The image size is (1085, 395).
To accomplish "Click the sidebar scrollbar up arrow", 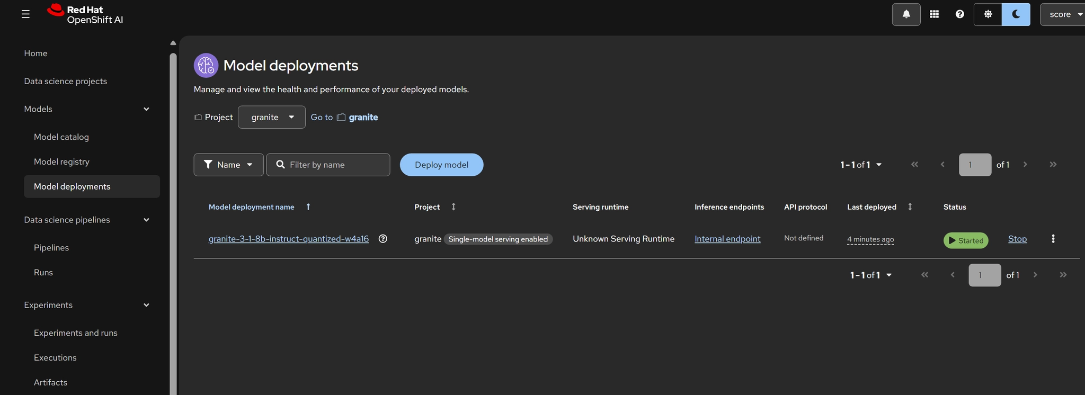I will pos(173,43).
